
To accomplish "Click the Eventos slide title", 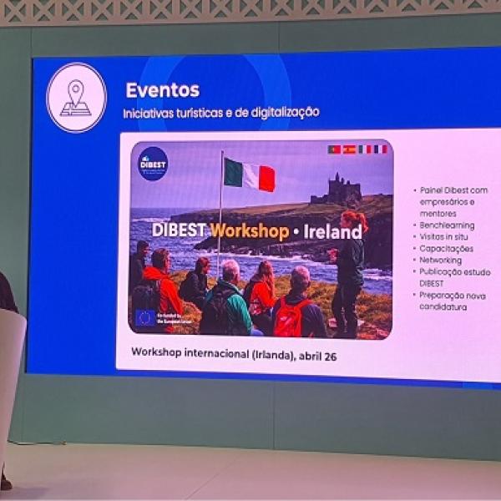I will pyautogui.click(x=163, y=90).
